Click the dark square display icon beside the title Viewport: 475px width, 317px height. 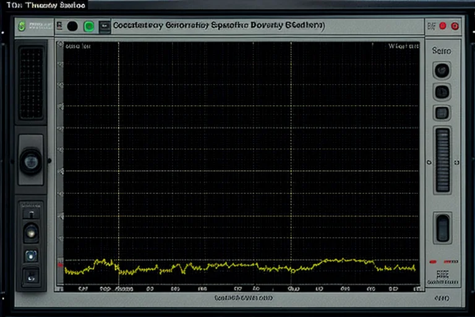coord(105,27)
